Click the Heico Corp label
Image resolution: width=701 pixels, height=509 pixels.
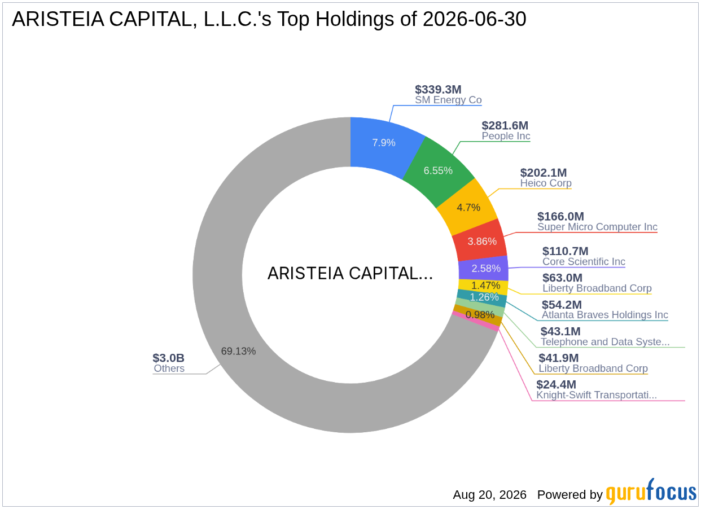pyautogui.click(x=546, y=183)
